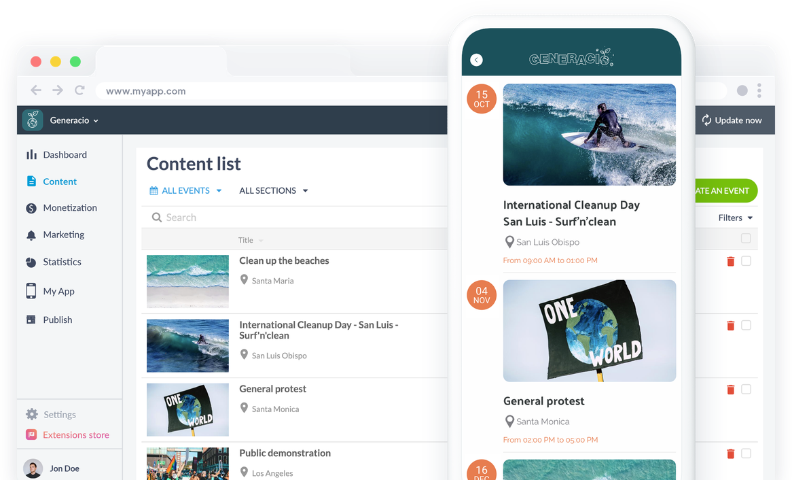Viewport: 792px width, 480px height.
Task: Open My App phone icon
Action: click(x=31, y=291)
